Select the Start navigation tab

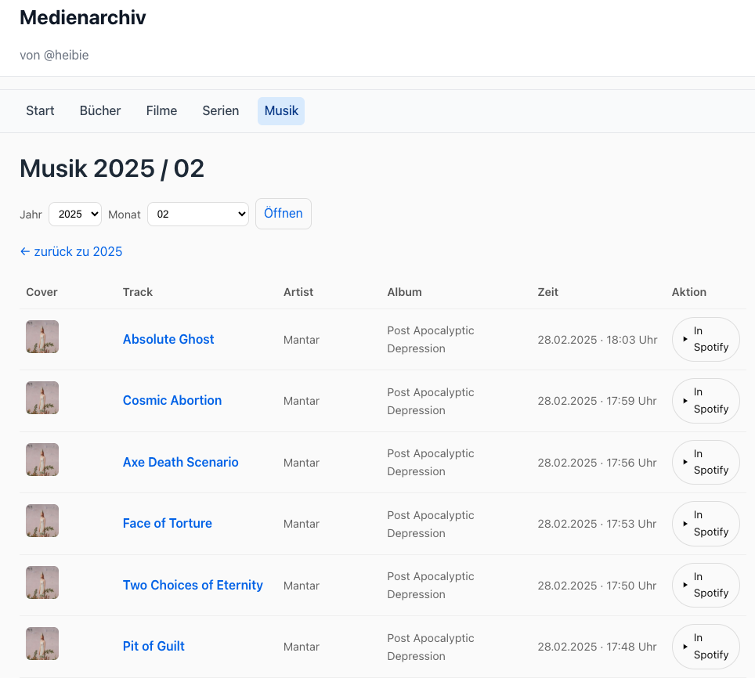click(x=40, y=111)
